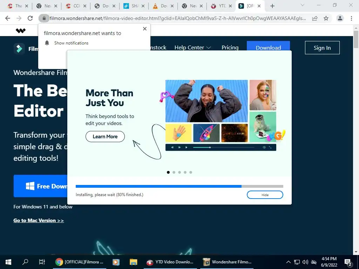Viewport: 359px width, 269px height.
Task: Select the second carousel dot
Action: 174,172
